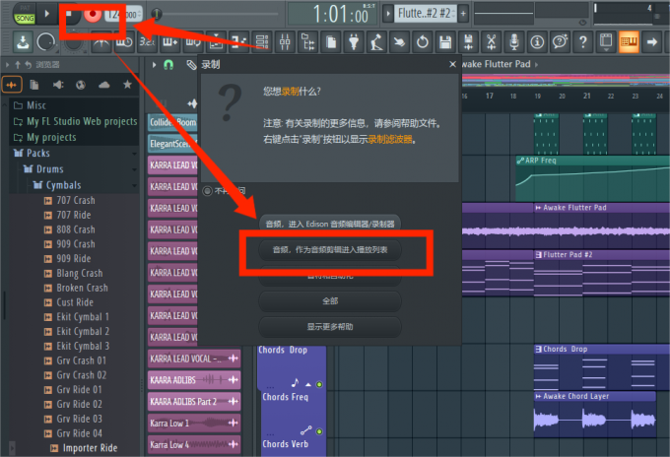Save the project with floppy icon
Screen dimensions: 670x457
tap(445, 41)
